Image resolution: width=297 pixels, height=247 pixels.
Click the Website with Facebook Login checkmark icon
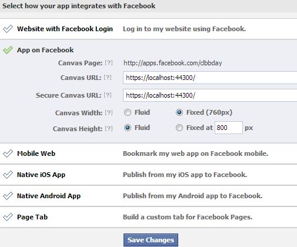(8, 29)
